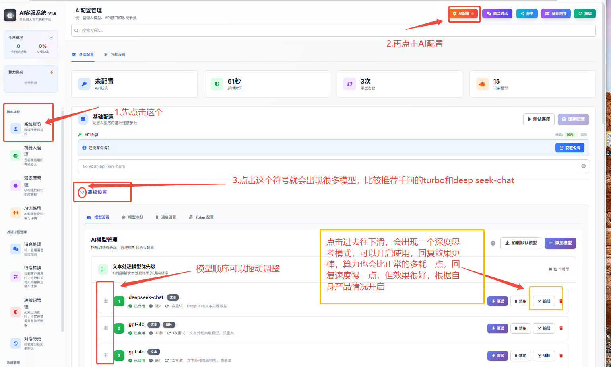The image size is (611, 367).
Task: Disable the deepseek-chat model with 禁用
Action: [x=520, y=301]
